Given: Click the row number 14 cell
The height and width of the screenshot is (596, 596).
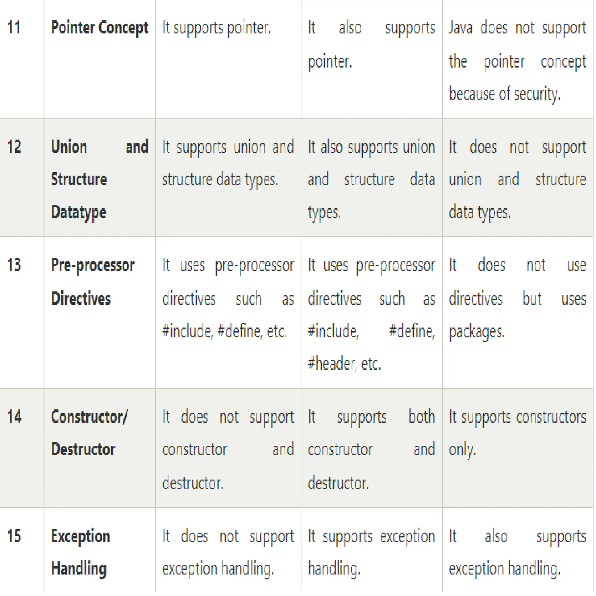Looking at the screenshot, I should pyautogui.click(x=22, y=448).
